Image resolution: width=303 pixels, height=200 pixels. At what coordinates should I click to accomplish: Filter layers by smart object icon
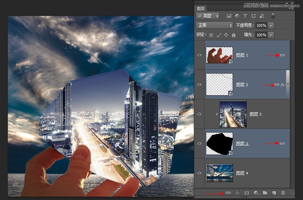[x=262, y=16]
